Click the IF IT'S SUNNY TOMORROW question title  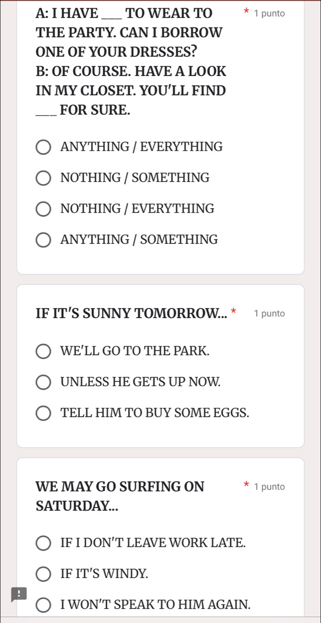[131, 314]
